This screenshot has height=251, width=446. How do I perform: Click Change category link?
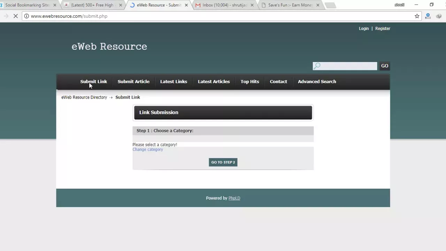148,150
